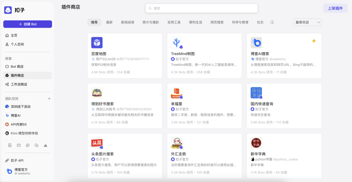Click the 头条图片搜索 red icon
The height and width of the screenshot is (182, 352).
pyautogui.click(x=97, y=143)
